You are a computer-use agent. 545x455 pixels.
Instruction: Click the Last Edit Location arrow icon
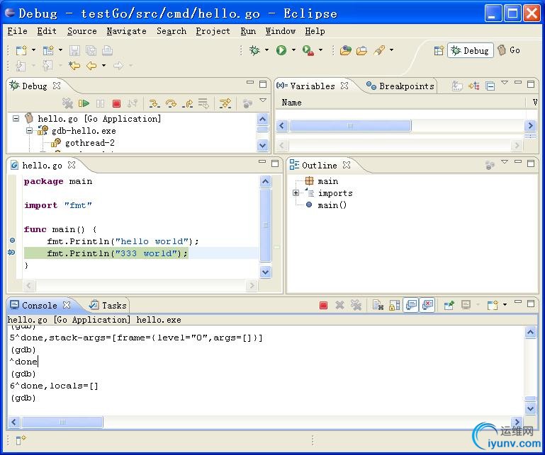point(74,66)
